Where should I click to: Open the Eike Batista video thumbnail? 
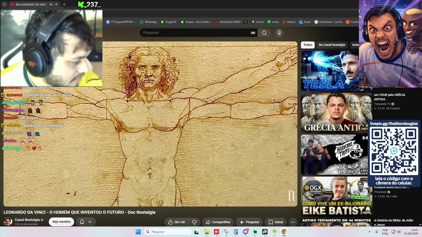(336, 197)
